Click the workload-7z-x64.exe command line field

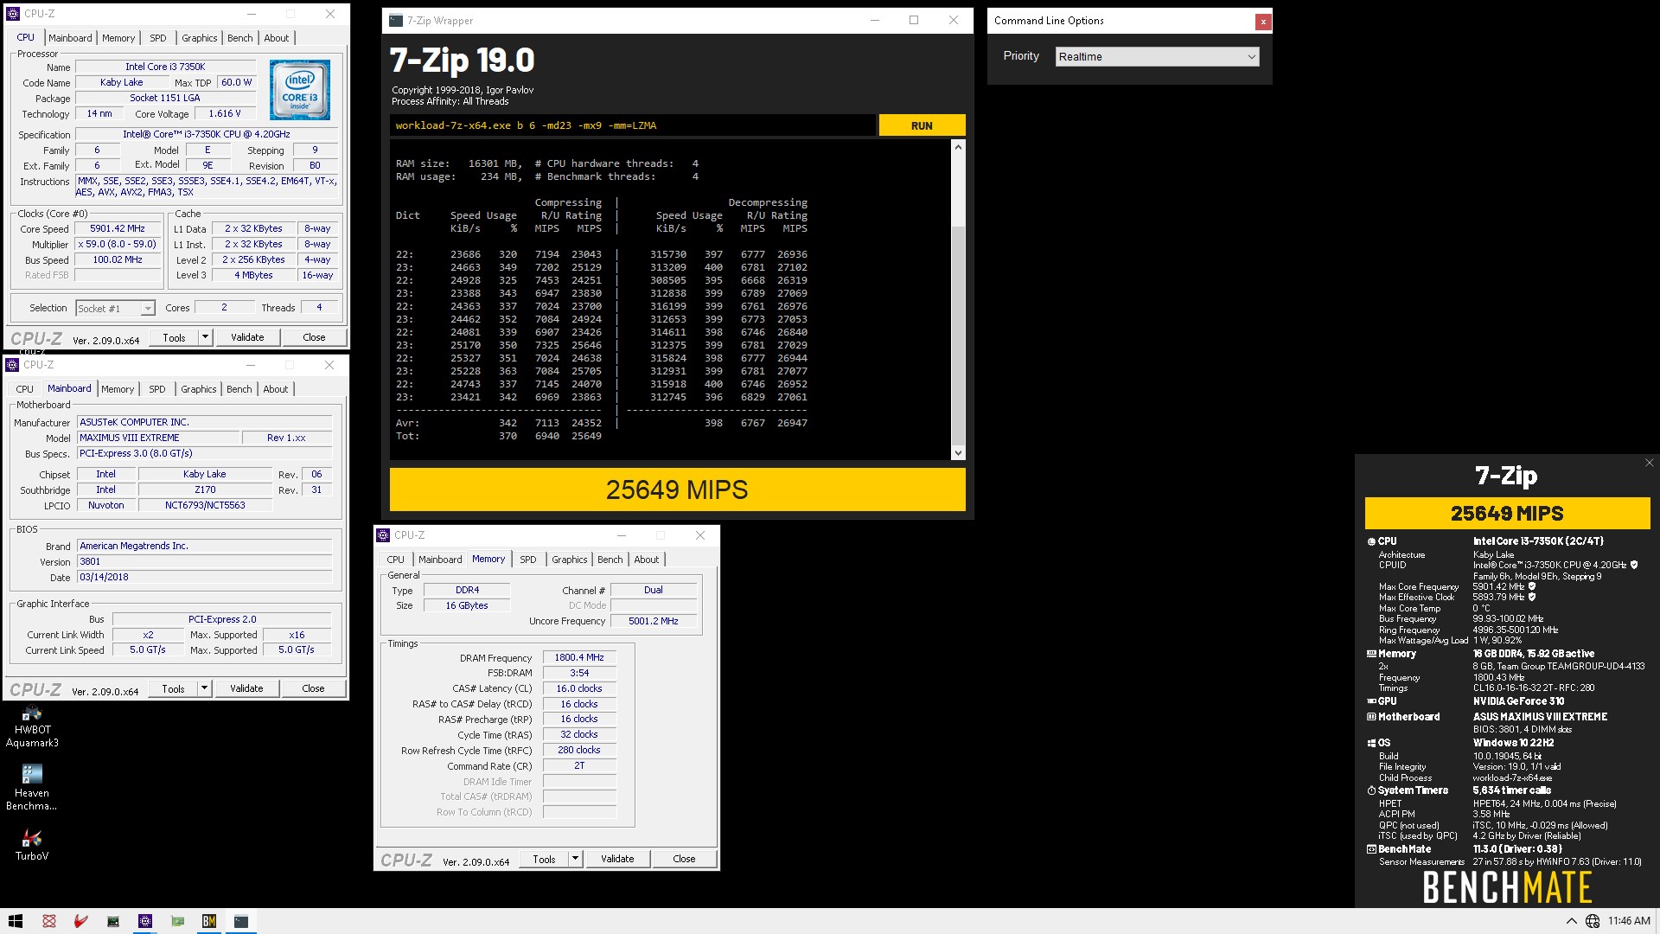632,125
